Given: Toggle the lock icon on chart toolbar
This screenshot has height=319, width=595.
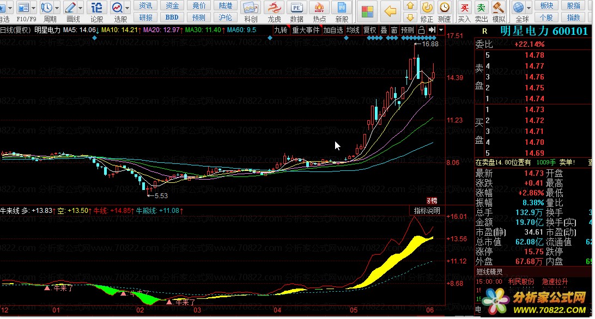Looking at the screenshot, I should pyautogui.click(x=422, y=30).
